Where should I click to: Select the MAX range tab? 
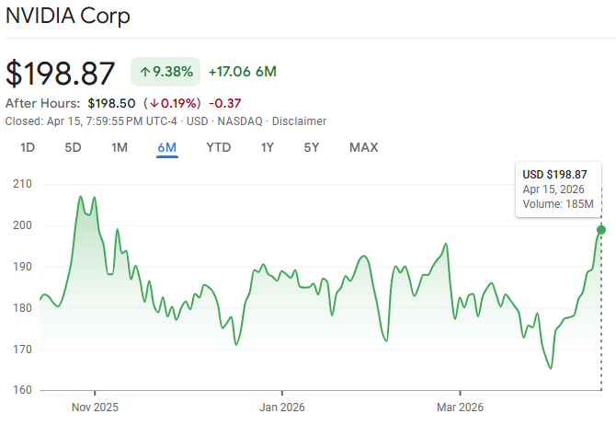pos(364,147)
